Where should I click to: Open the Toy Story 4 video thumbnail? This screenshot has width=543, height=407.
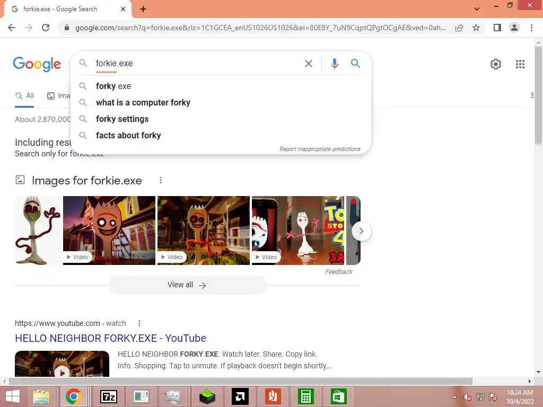click(x=298, y=231)
